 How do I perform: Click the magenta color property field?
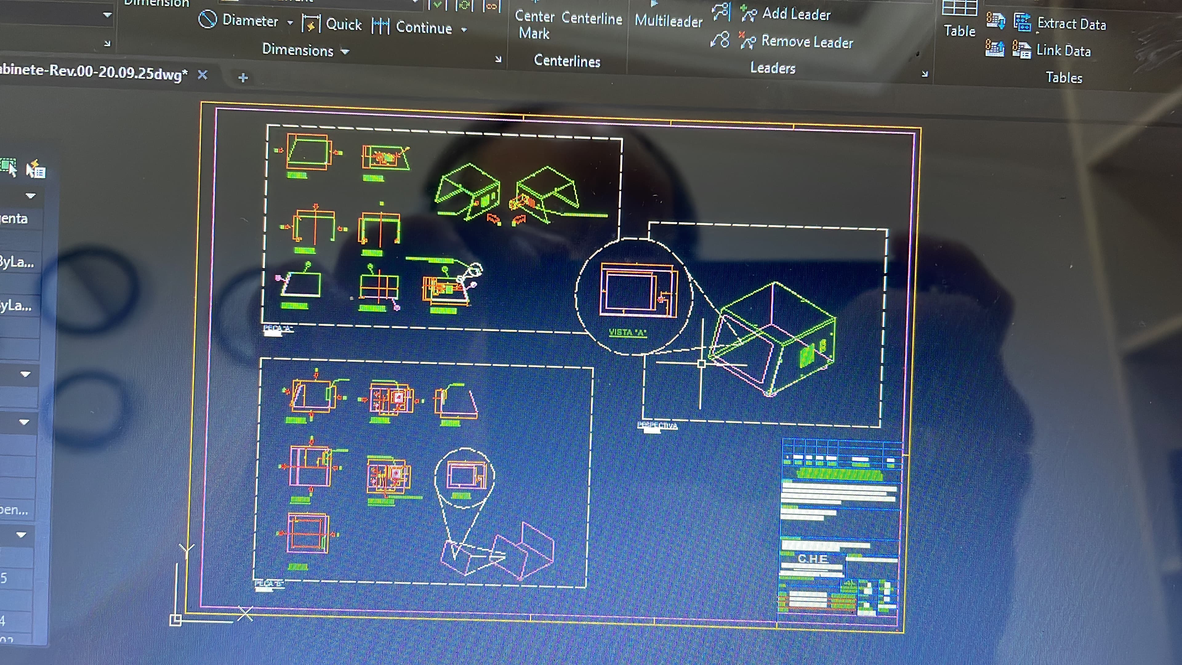coord(21,219)
